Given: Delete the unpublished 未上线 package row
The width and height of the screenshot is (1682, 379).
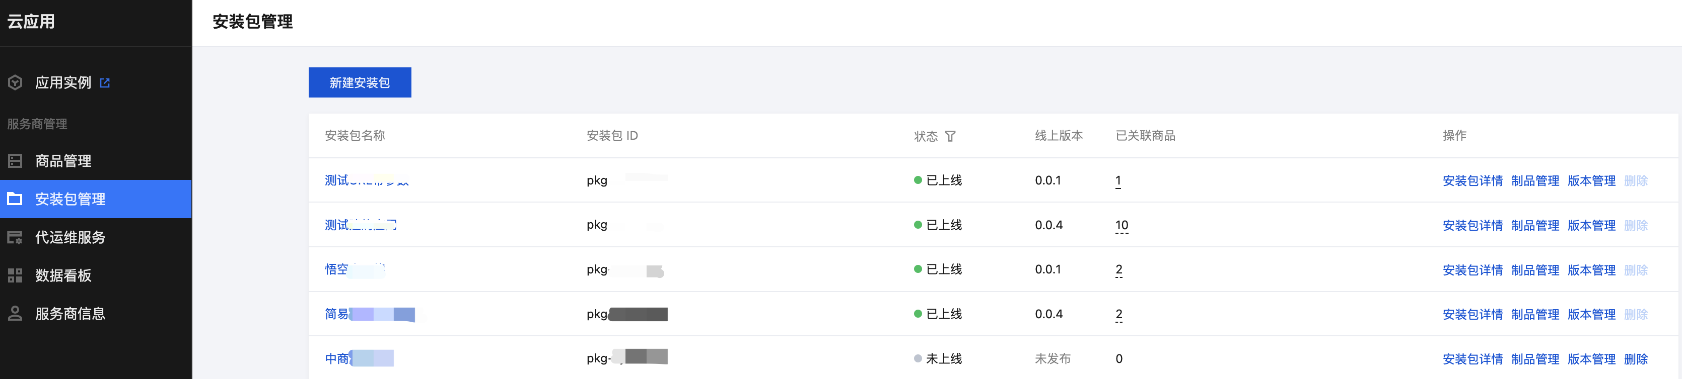Looking at the screenshot, I should [1635, 359].
